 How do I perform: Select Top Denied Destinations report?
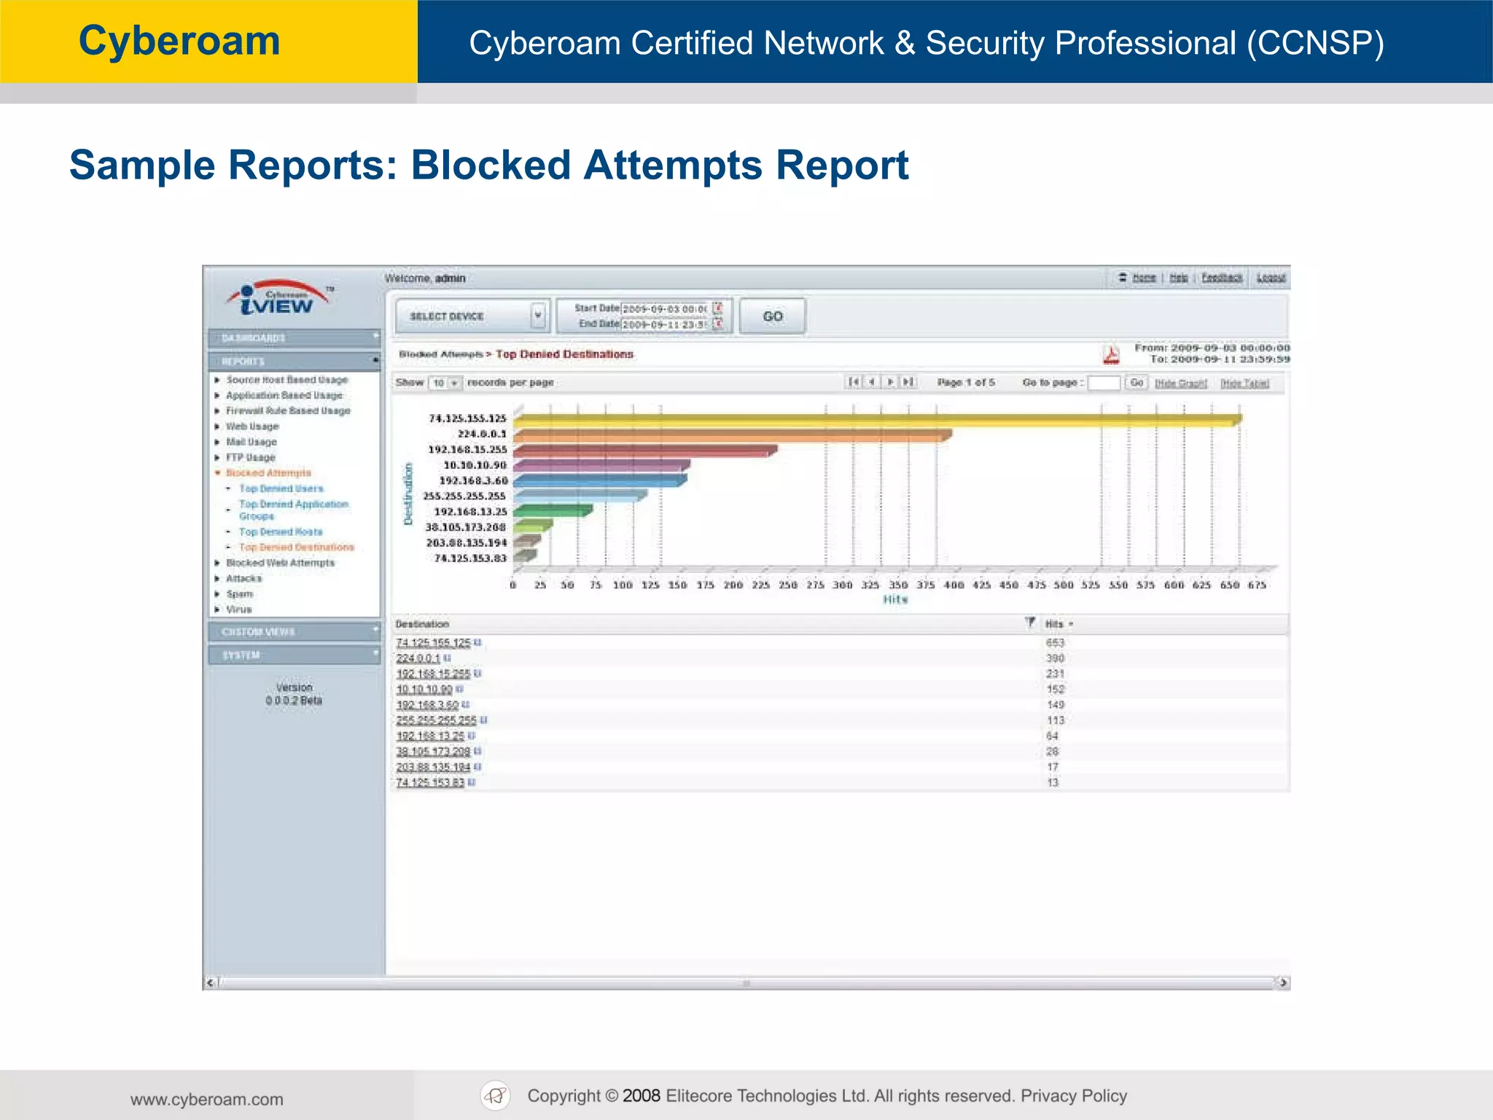click(297, 547)
